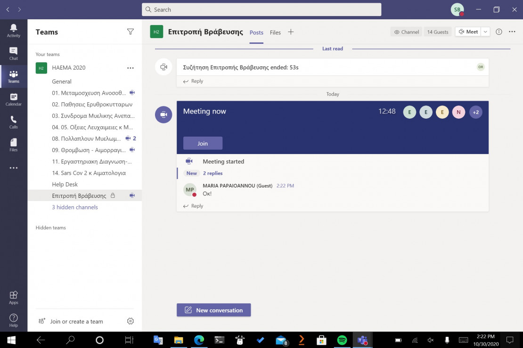Open the +2 more participants badge
523x348 pixels.
[475, 113]
